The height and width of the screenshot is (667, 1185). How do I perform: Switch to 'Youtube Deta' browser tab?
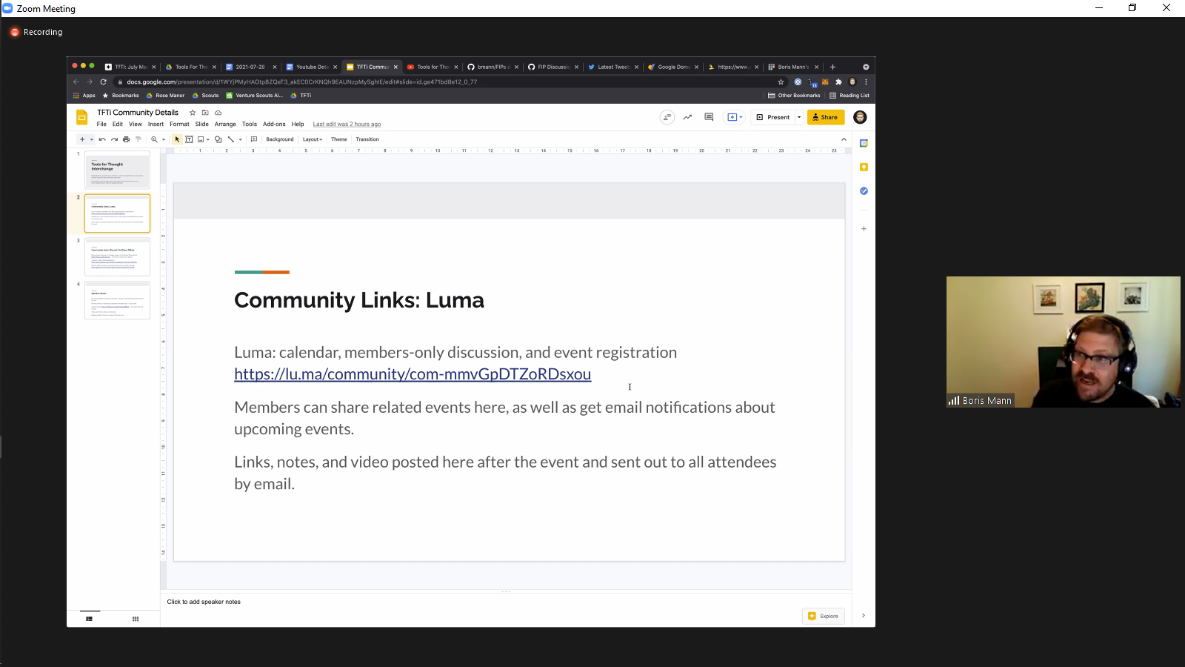311,67
